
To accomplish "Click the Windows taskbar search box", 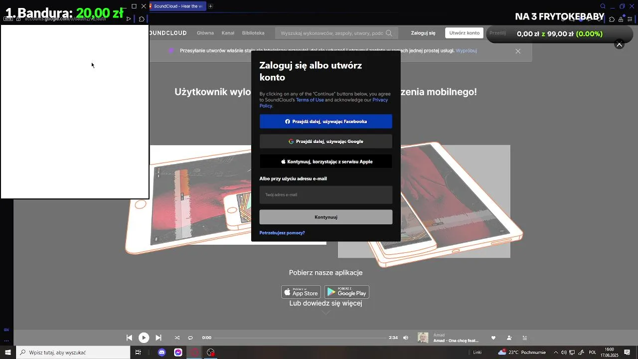I will 73,353.
